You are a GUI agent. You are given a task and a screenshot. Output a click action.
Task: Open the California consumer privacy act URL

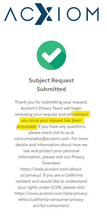coord(51,200)
